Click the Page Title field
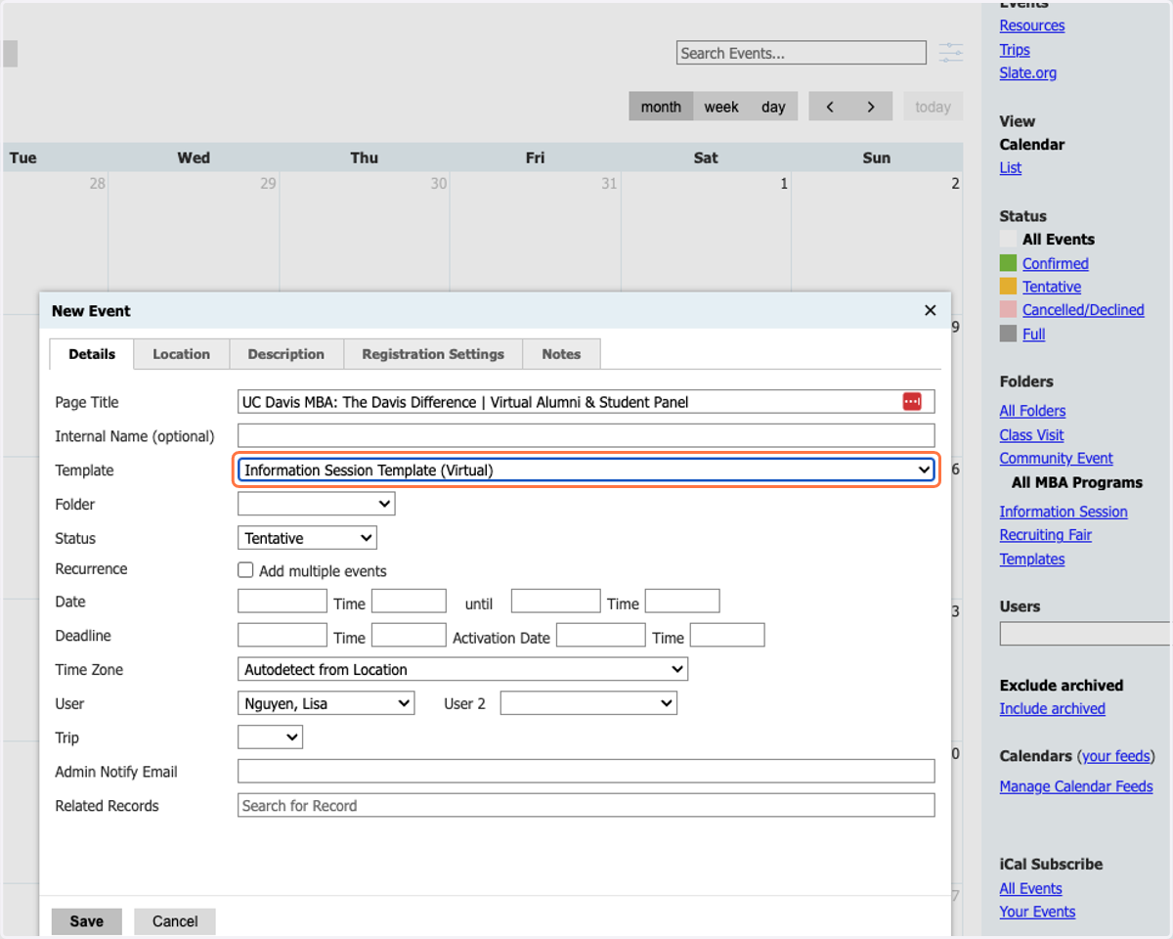The image size is (1173, 939). click(x=586, y=401)
